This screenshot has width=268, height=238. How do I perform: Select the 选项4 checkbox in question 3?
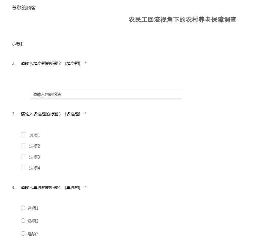(x=24, y=168)
